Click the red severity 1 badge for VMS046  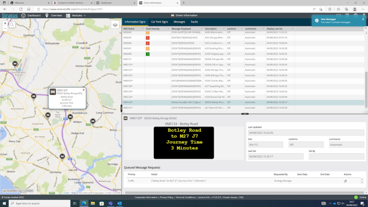148,43
